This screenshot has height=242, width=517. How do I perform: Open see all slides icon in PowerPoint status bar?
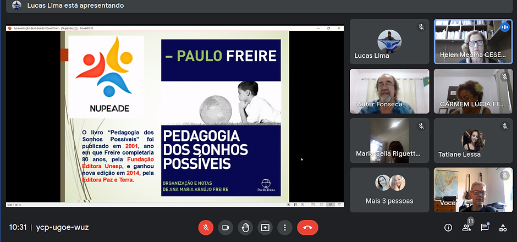click(x=295, y=205)
